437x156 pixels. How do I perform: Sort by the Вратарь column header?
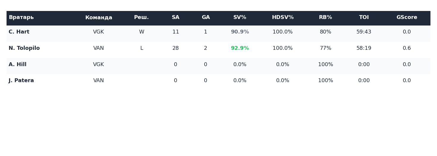point(21,18)
